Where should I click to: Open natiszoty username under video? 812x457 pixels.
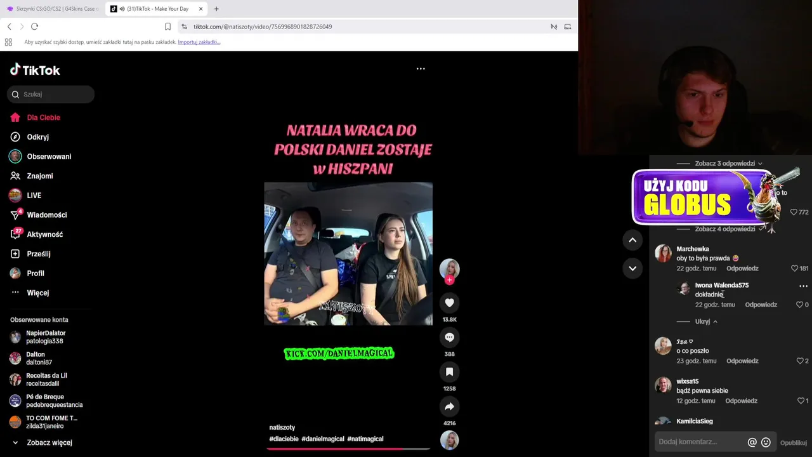click(x=282, y=427)
